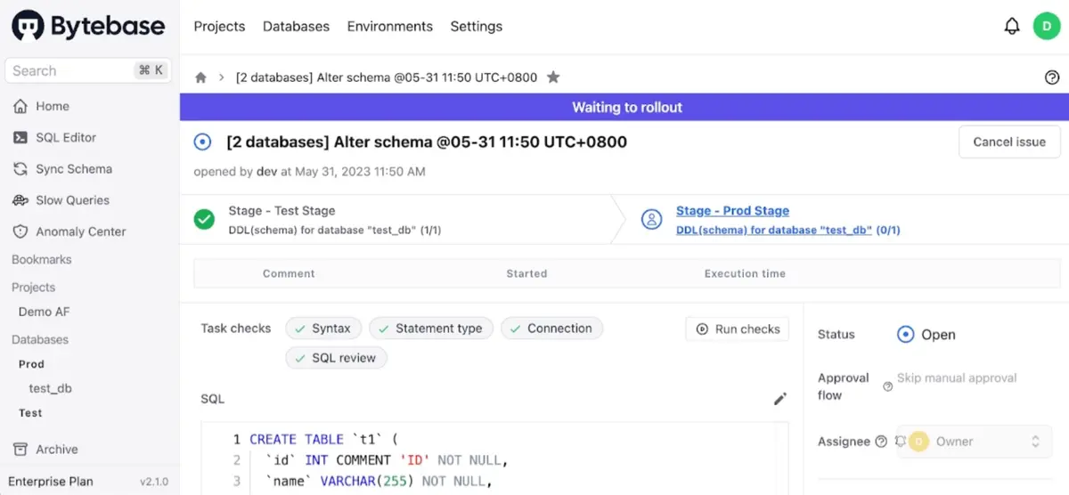This screenshot has height=495, width=1069.
Task: Select the Open status radio indicator
Action: [906, 335]
